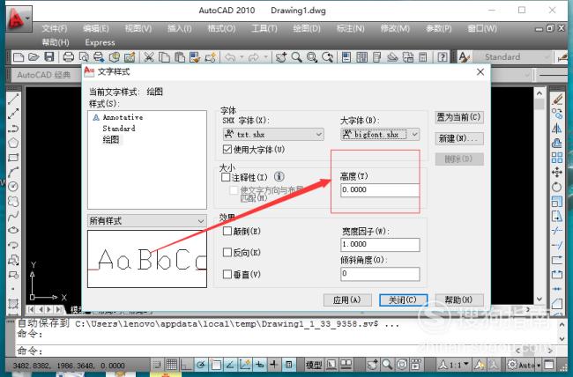The image size is (573, 377).
Task: Open the Draw menu
Action: pos(307,28)
